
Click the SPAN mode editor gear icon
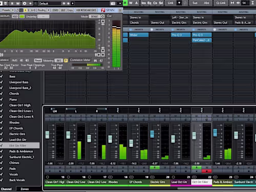(102, 16)
